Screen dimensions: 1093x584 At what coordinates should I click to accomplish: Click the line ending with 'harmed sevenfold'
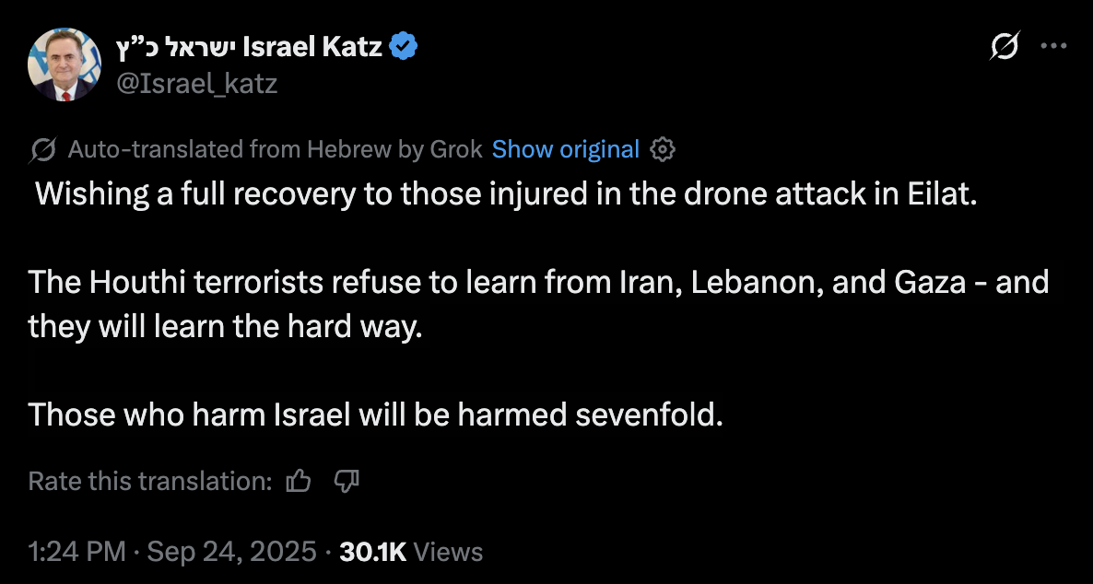376,415
